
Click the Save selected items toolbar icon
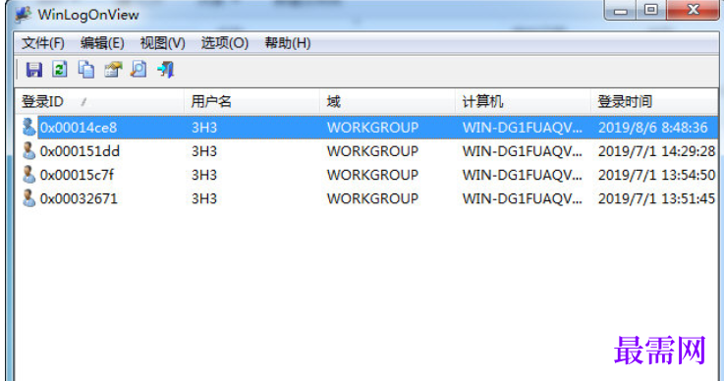click(34, 70)
